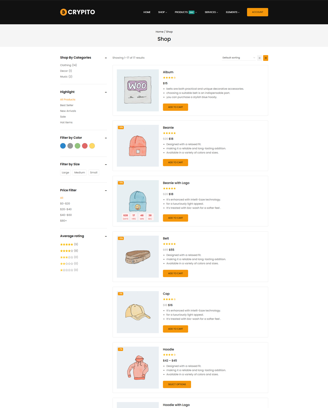Select the Large size filter
The width and height of the screenshot is (328, 408).
tap(66, 173)
